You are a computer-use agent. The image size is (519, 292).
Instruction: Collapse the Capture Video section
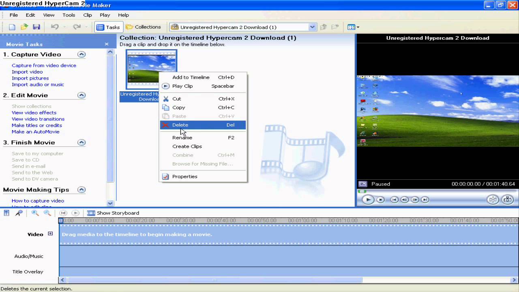click(81, 54)
